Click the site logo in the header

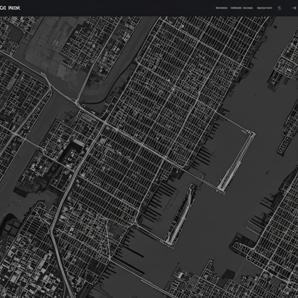point(10,8)
